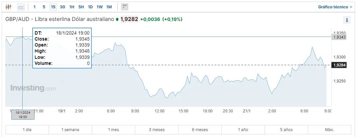Open the news table icon in toolbar
The width and height of the screenshot is (357, 137).
pyautogui.click(x=125, y=7)
